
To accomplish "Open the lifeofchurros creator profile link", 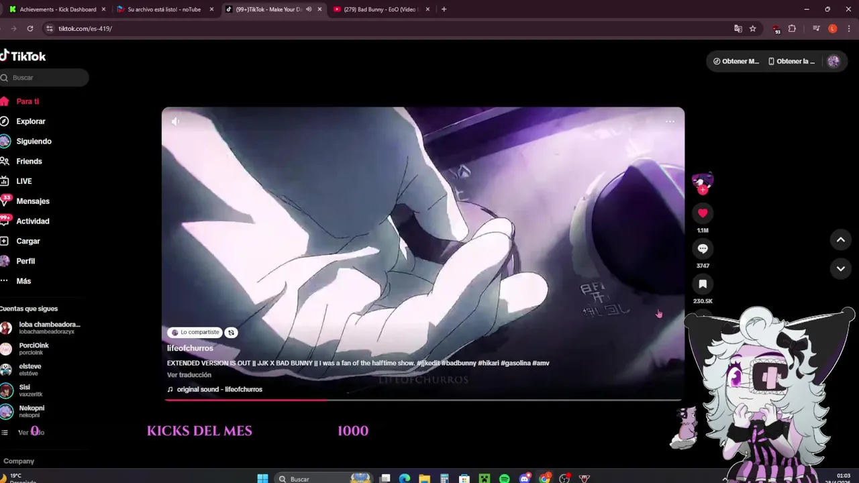I will 190,348.
